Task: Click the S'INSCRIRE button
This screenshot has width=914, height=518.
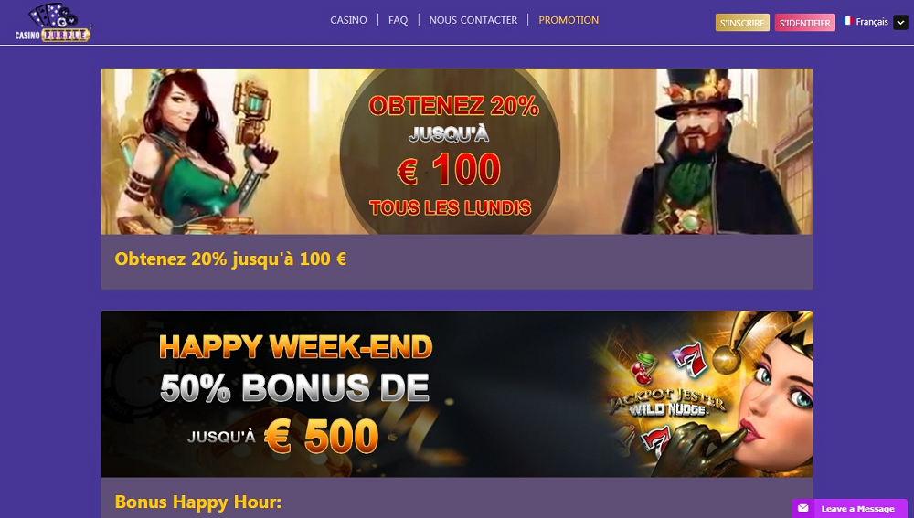Action: click(742, 23)
